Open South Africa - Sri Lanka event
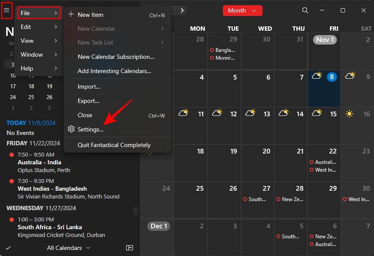 [x=50, y=227]
